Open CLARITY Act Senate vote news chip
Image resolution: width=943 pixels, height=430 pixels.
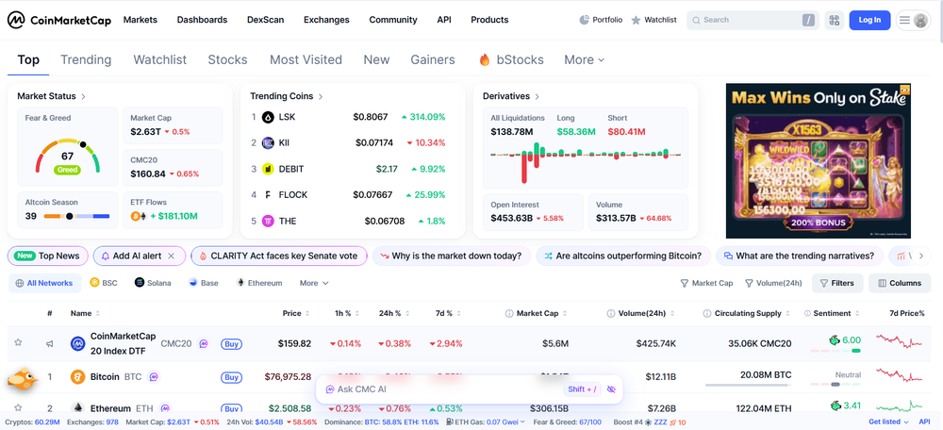279,256
